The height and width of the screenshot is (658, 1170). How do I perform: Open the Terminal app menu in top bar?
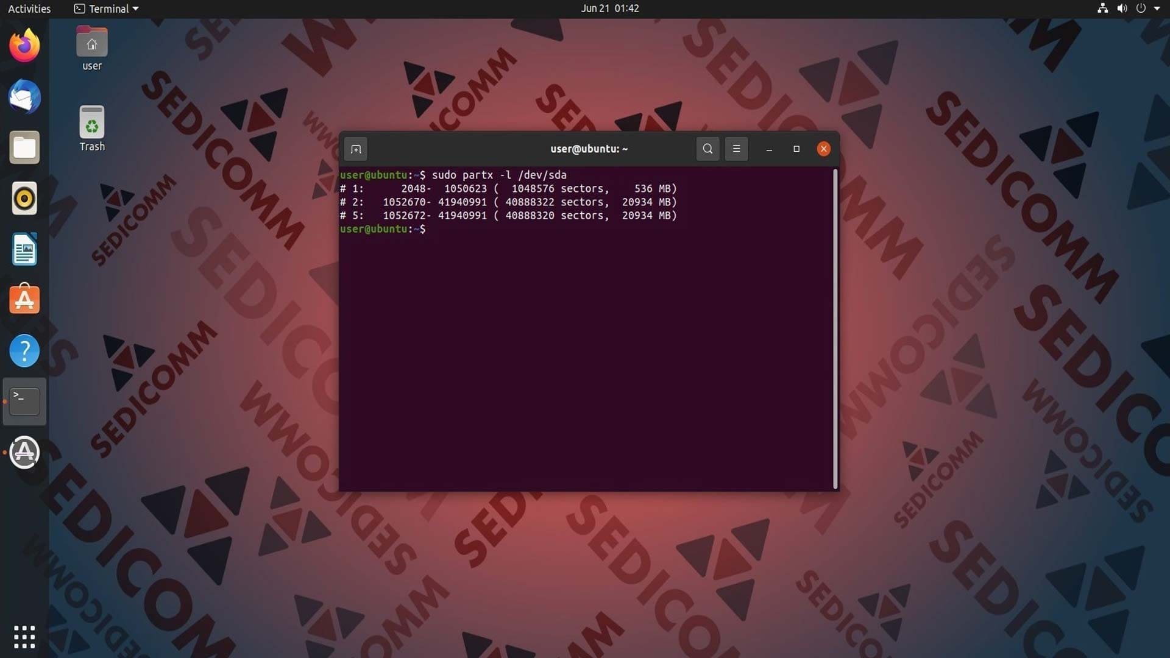[x=107, y=9]
